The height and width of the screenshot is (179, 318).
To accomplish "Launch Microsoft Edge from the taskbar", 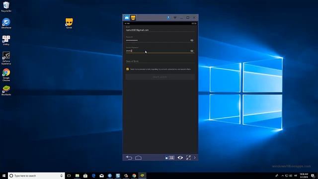I will coord(93,176).
